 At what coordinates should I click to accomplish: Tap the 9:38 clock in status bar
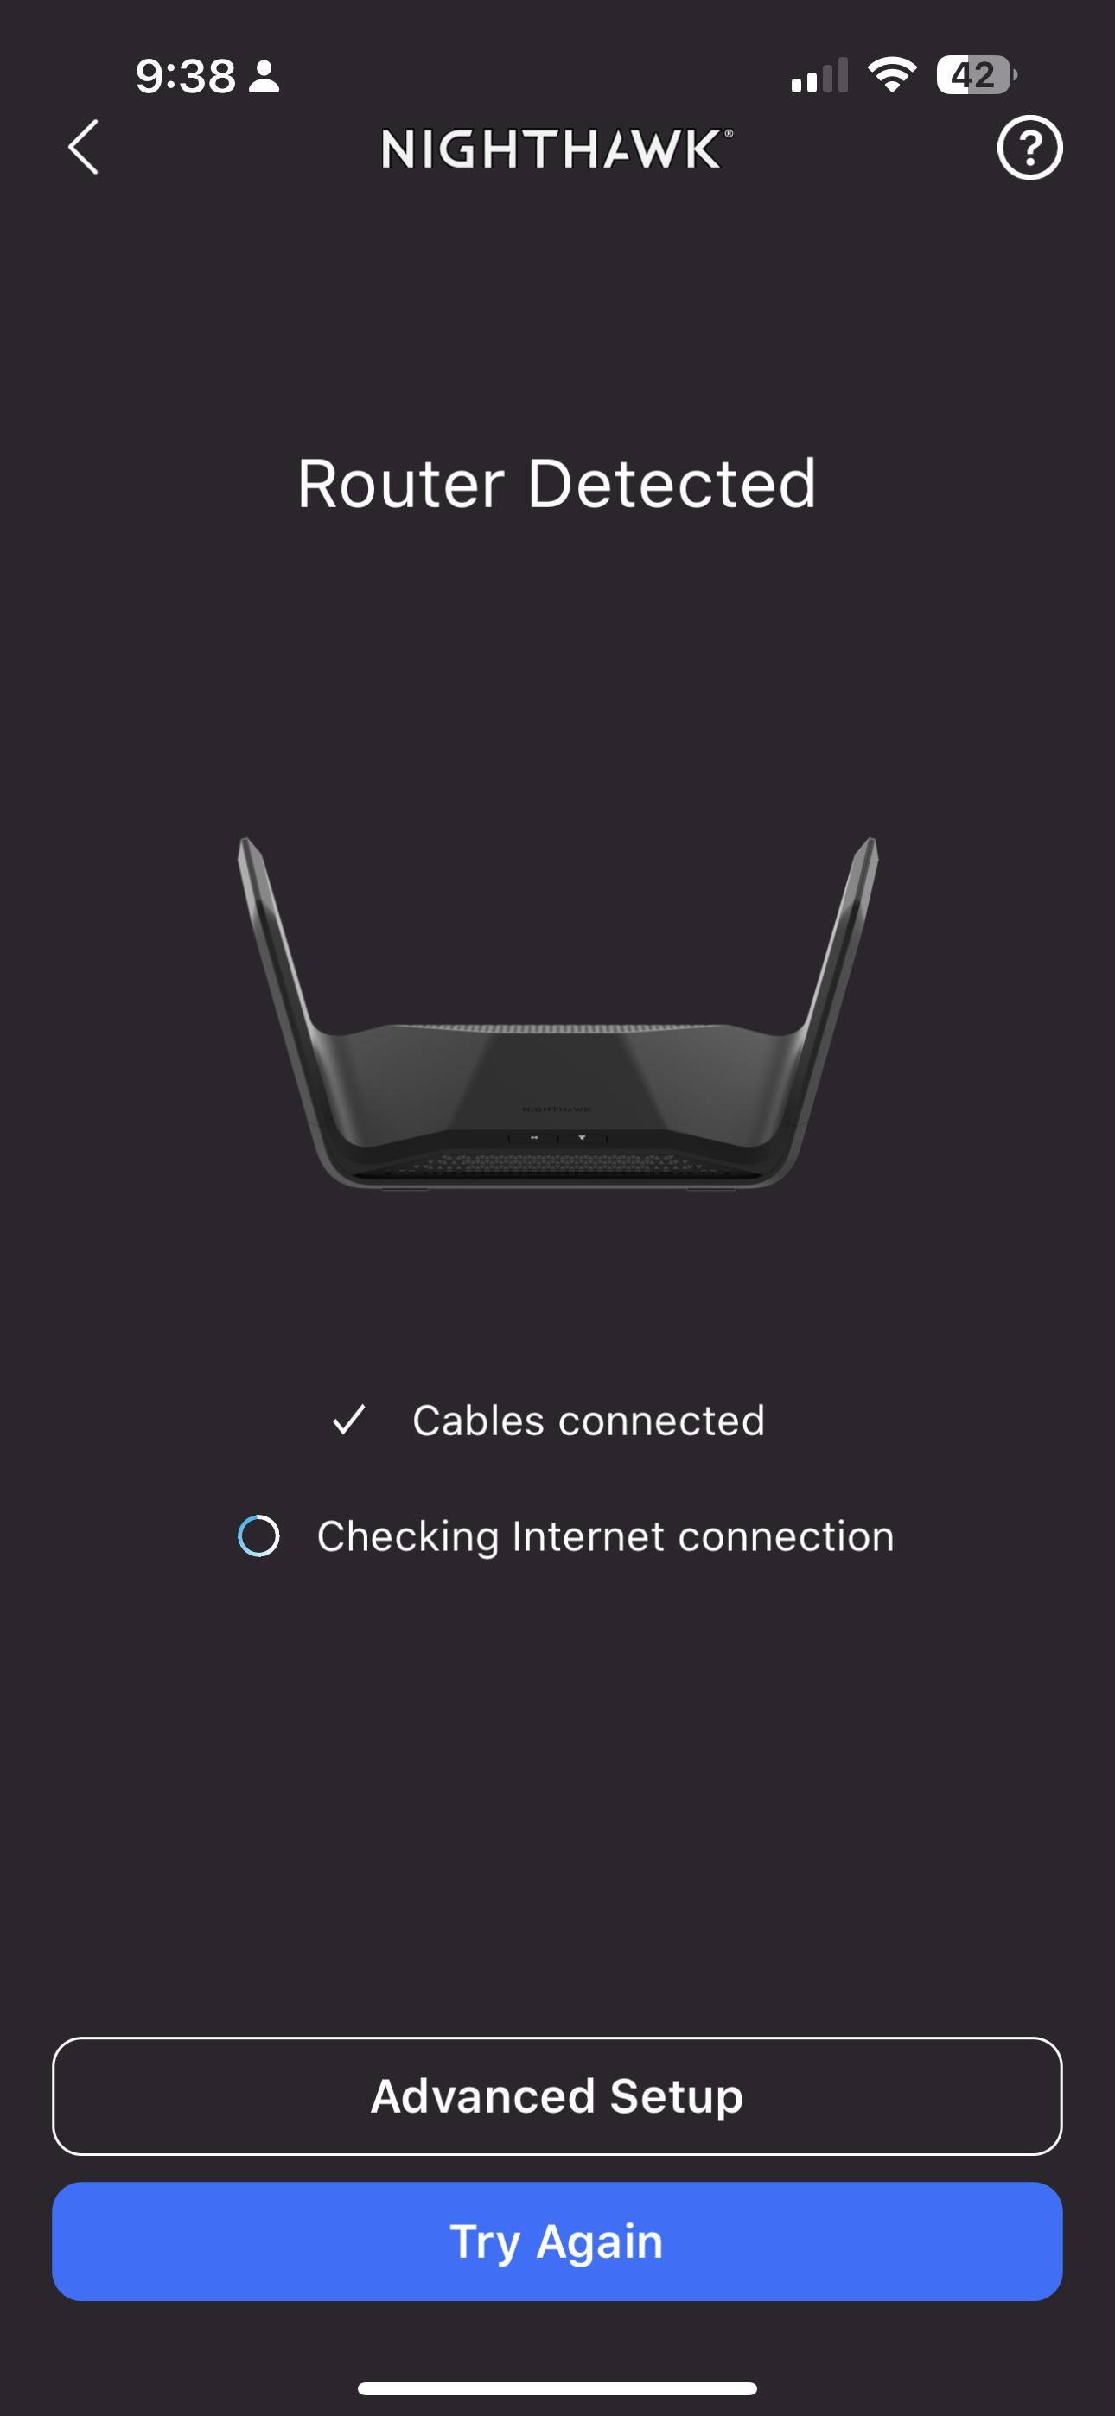click(x=185, y=76)
